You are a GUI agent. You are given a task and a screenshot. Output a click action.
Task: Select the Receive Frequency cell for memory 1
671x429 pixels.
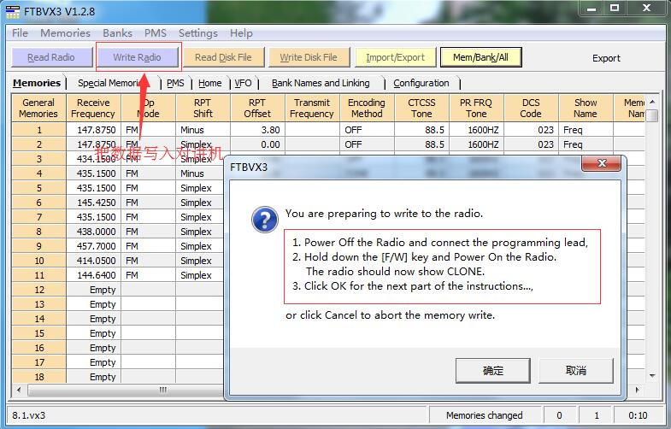93,130
